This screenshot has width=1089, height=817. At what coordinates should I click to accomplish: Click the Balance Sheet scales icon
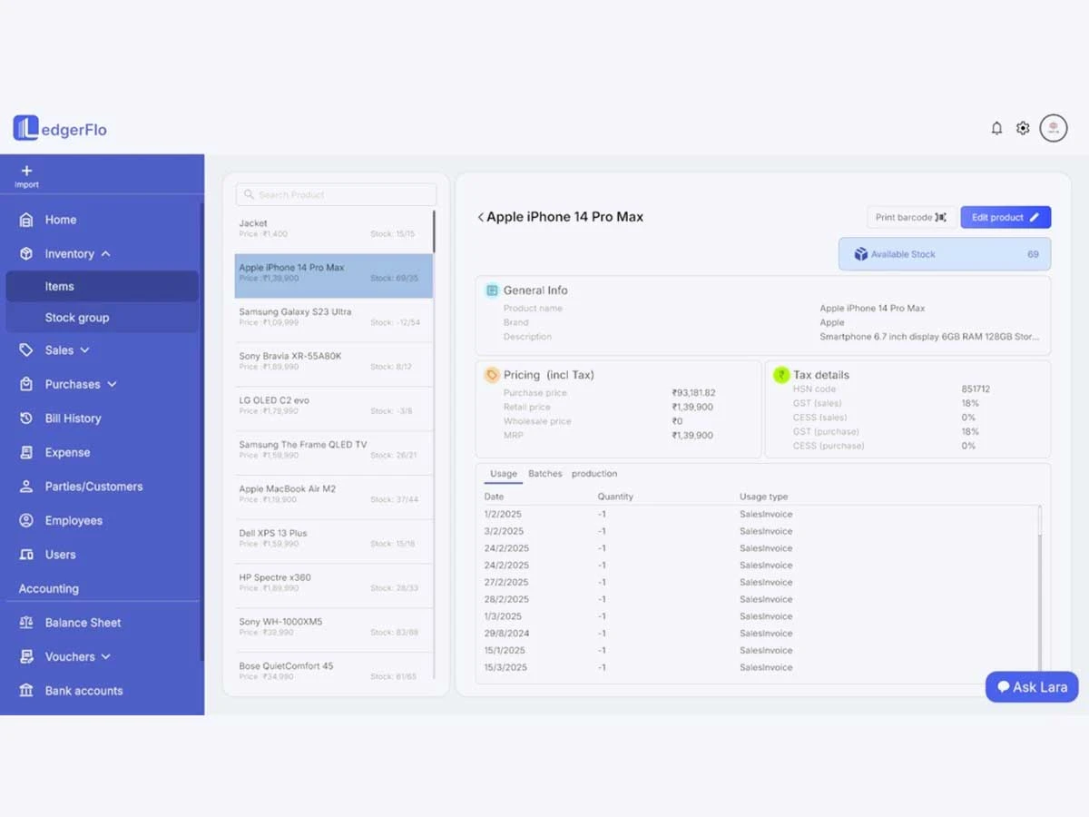[26, 623]
